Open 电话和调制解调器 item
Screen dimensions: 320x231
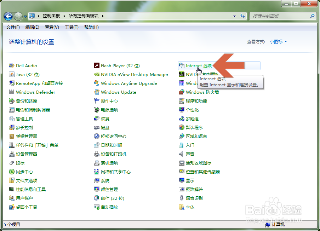(x=33, y=110)
